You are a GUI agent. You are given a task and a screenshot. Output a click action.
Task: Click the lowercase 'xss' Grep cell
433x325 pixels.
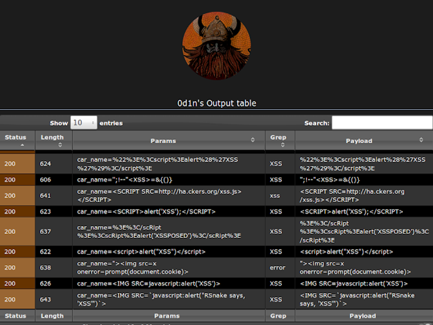pos(280,196)
